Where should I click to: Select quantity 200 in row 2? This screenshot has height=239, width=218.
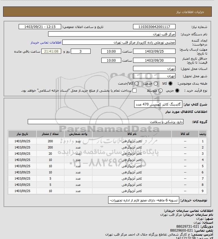[x=50, y=147]
